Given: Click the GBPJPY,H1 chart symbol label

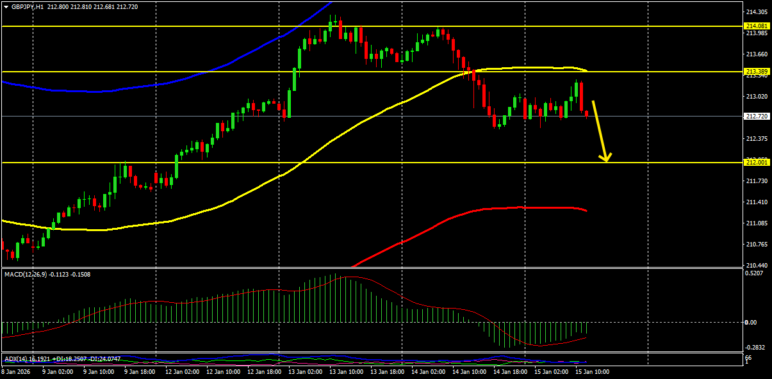Looking at the screenshot, I should tap(27, 6).
